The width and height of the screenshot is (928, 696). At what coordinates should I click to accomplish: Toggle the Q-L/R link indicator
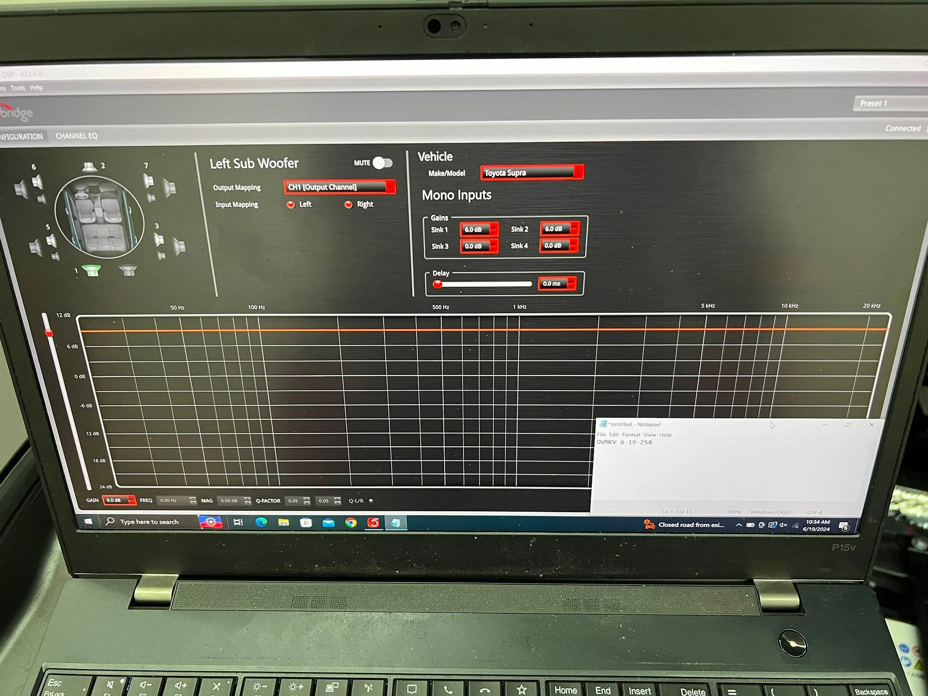[x=371, y=501]
